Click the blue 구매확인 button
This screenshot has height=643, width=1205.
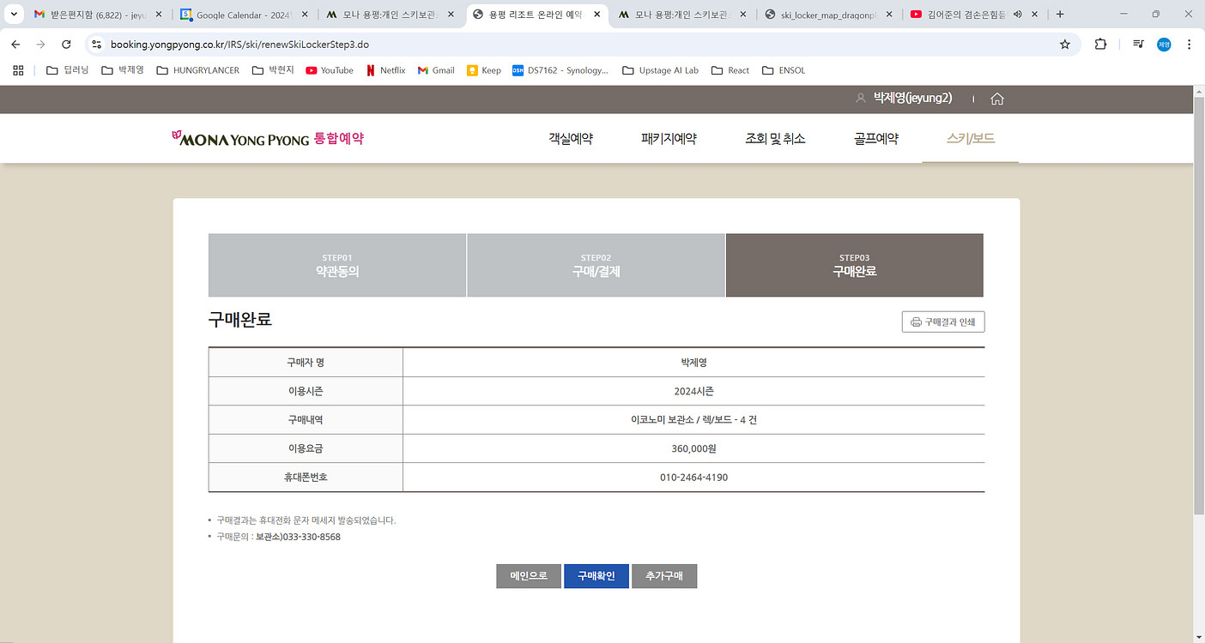point(596,576)
